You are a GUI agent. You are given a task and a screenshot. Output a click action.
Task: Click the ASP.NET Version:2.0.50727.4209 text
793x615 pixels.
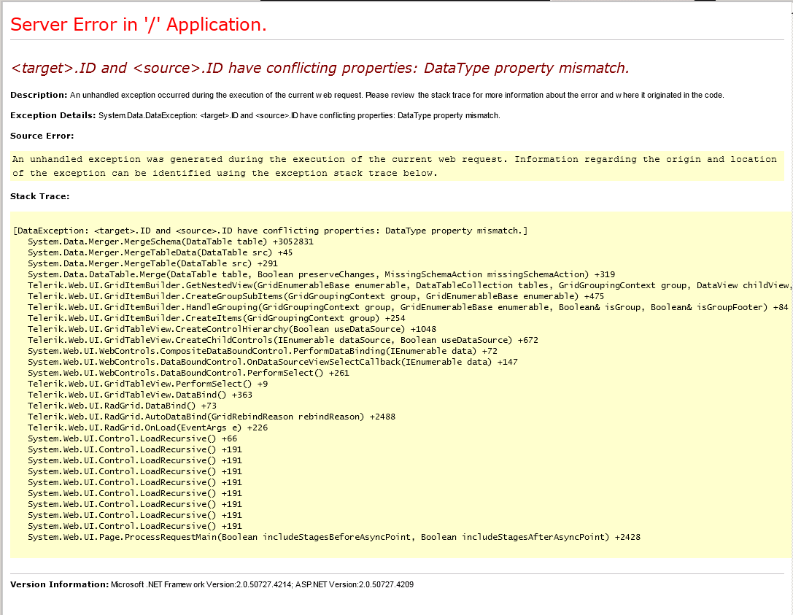[x=355, y=584]
